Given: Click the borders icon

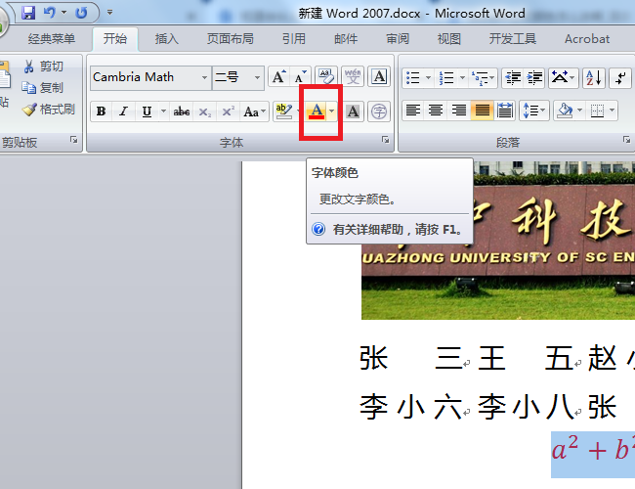Looking at the screenshot, I should [597, 111].
